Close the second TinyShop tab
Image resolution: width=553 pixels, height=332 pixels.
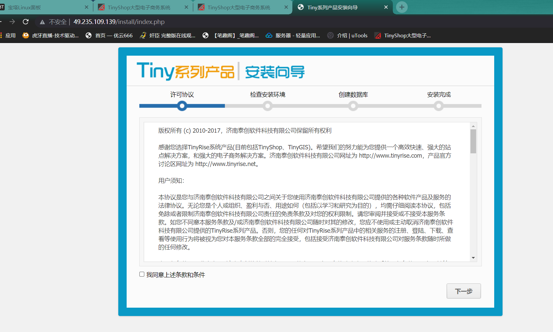pos(286,7)
